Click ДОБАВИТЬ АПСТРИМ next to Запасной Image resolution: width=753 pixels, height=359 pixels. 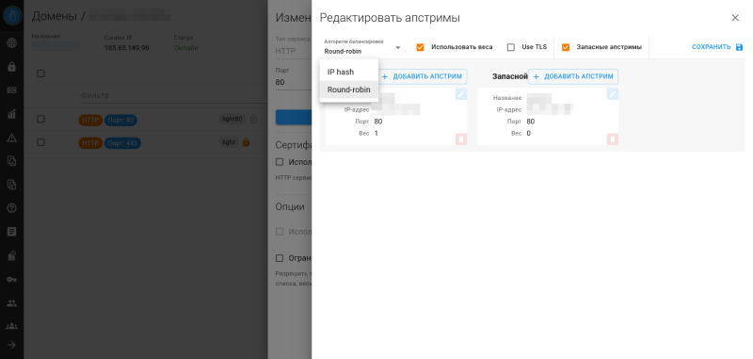click(x=573, y=76)
